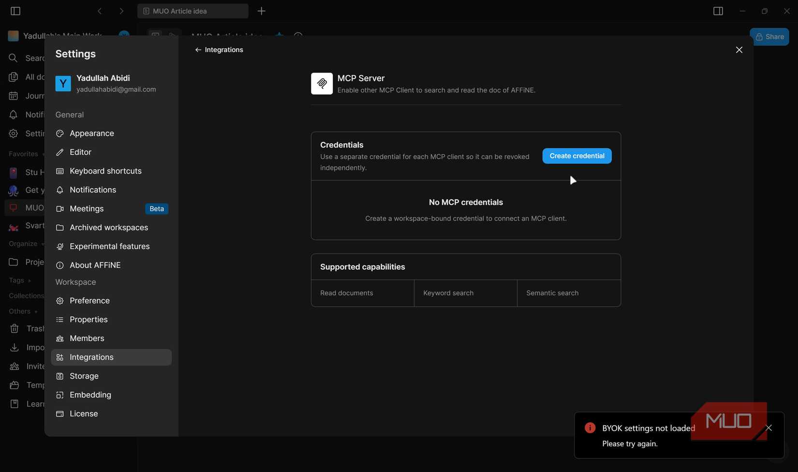
Task: Open workspace Properties settings
Action: pos(111,320)
